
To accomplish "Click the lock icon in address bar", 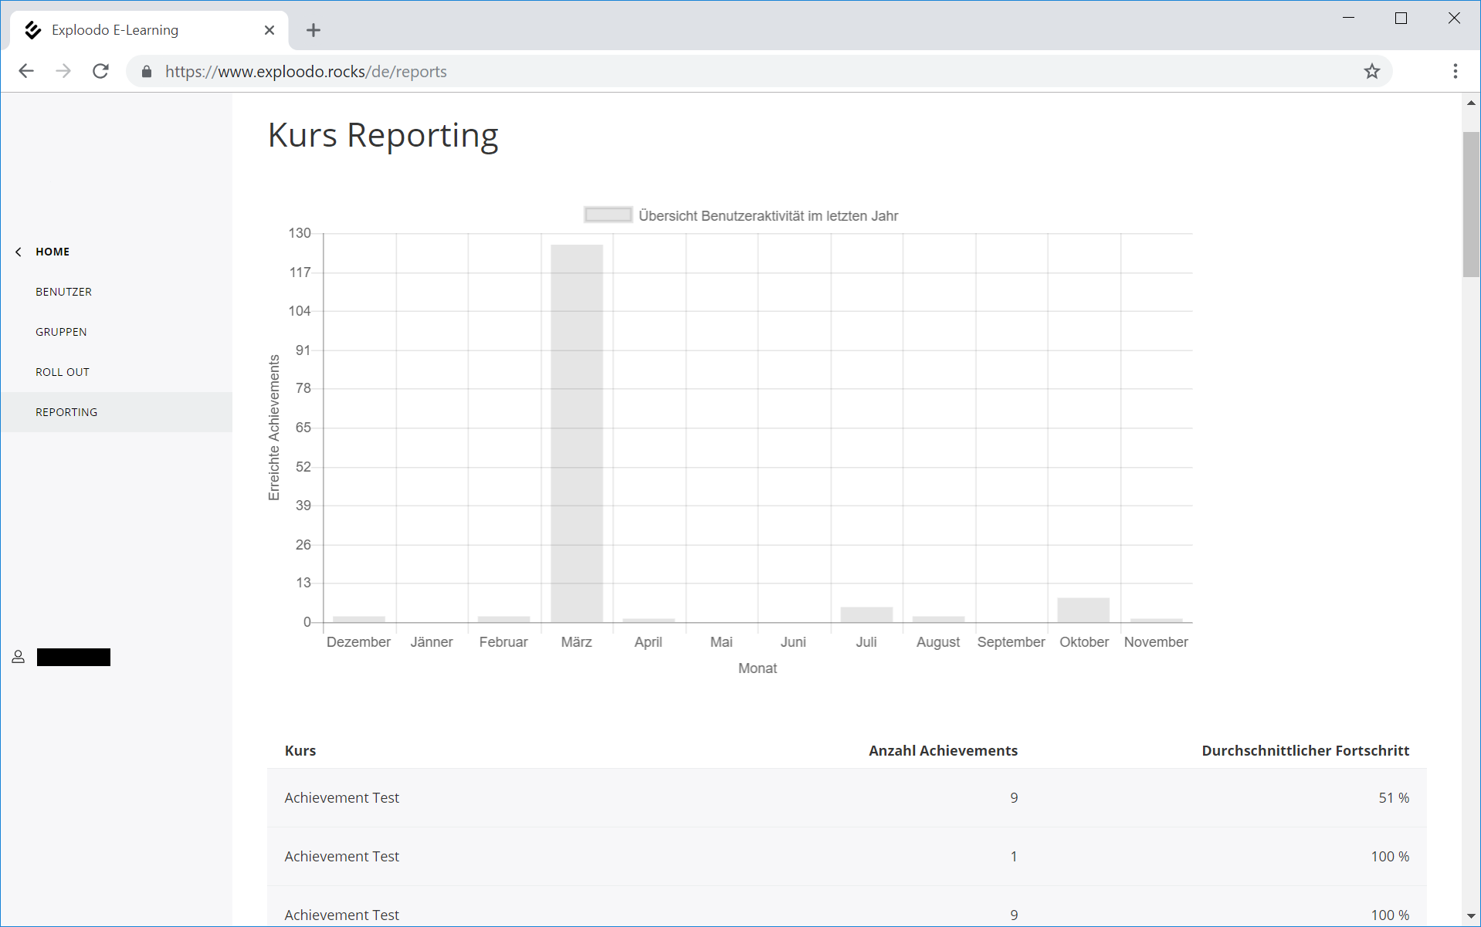I will pos(147,72).
